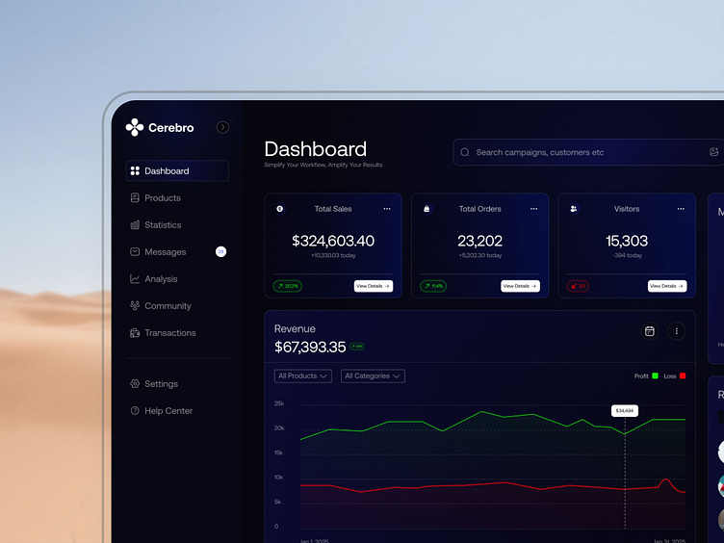
Task: View Details of Visitors
Action: (667, 286)
